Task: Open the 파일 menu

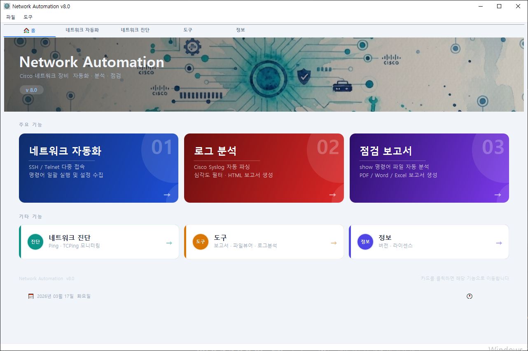Action: tap(11, 17)
